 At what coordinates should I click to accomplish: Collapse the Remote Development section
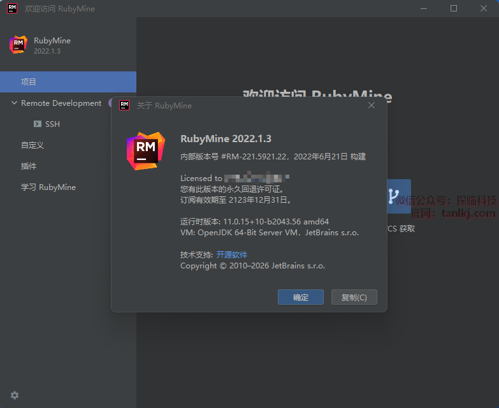coord(14,103)
